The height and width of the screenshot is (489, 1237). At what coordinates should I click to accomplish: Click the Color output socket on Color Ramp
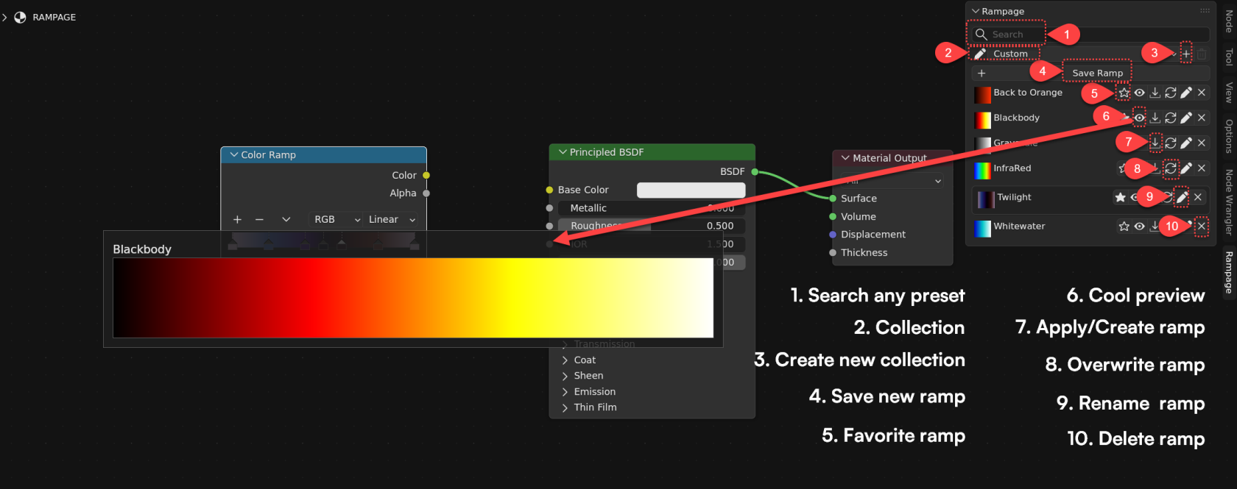[x=426, y=175]
